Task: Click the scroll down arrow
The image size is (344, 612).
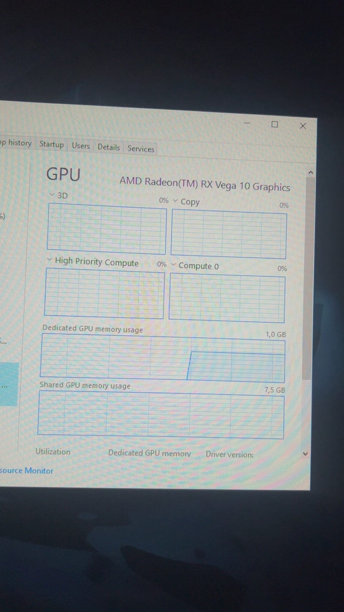Action: [x=305, y=454]
